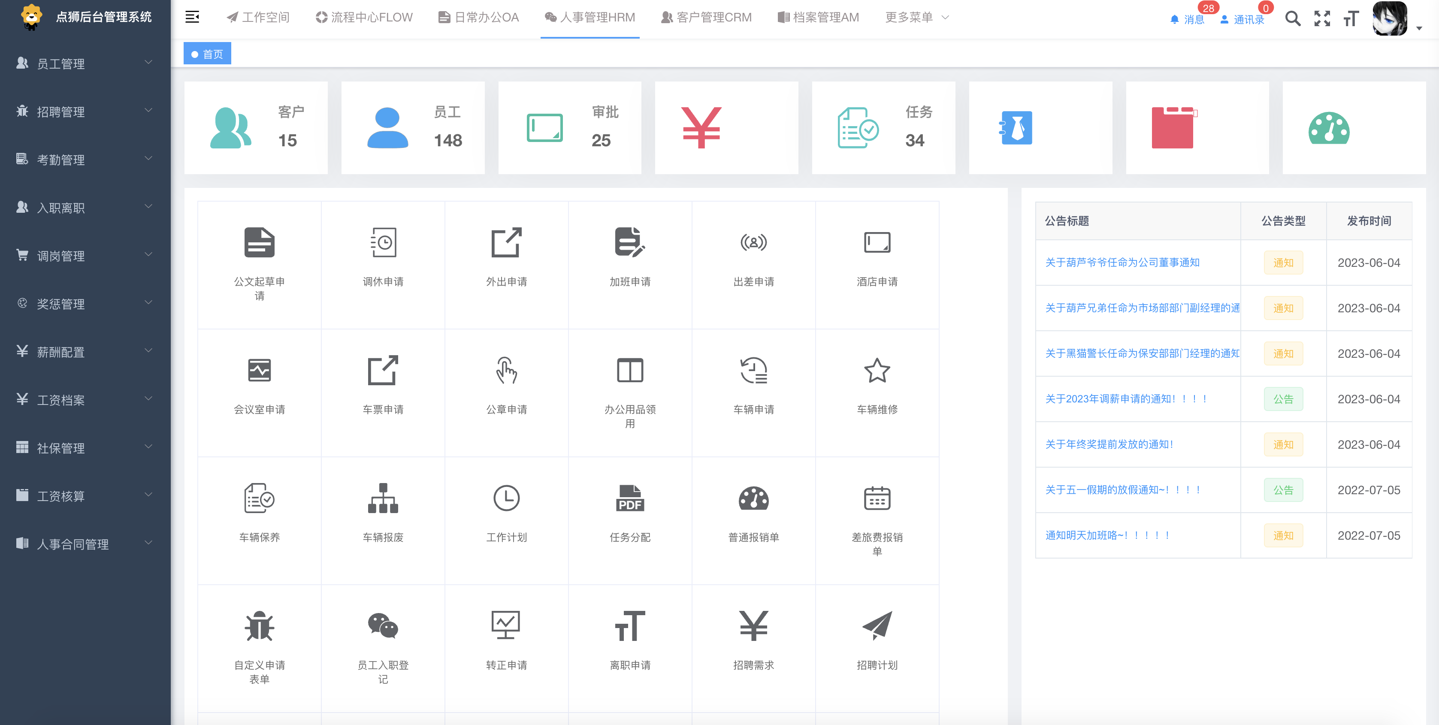Open the 招聘需求 yen icon
Screen dimensions: 1439x725
753,626
